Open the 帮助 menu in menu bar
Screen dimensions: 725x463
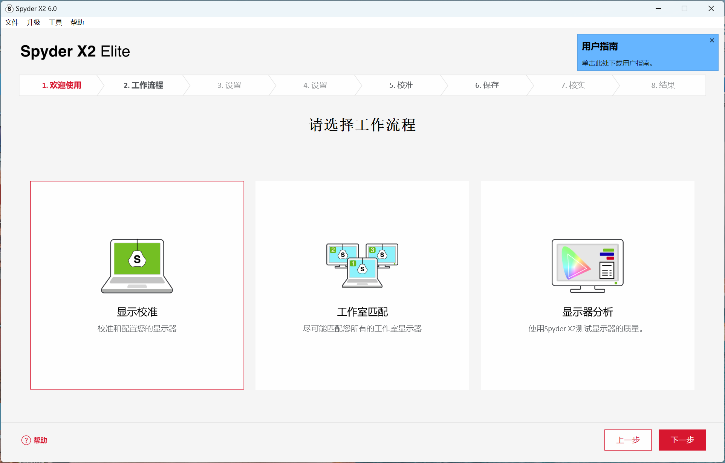pyautogui.click(x=77, y=23)
